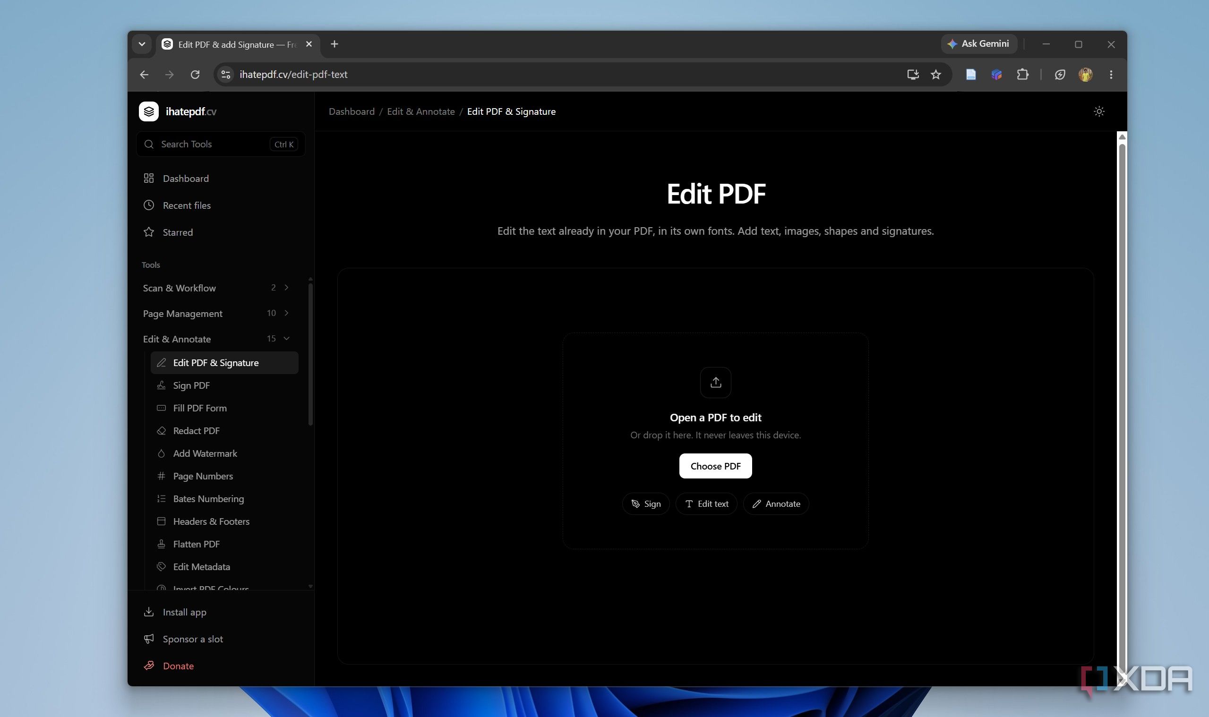Open the Edit Metadata tool
This screenshot has height=717, width=1209.
[x=224, y=567]
